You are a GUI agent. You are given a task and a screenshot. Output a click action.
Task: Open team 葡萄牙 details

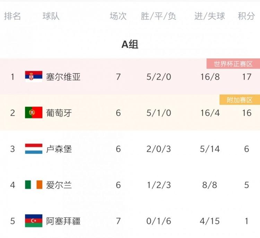point(59,113)
